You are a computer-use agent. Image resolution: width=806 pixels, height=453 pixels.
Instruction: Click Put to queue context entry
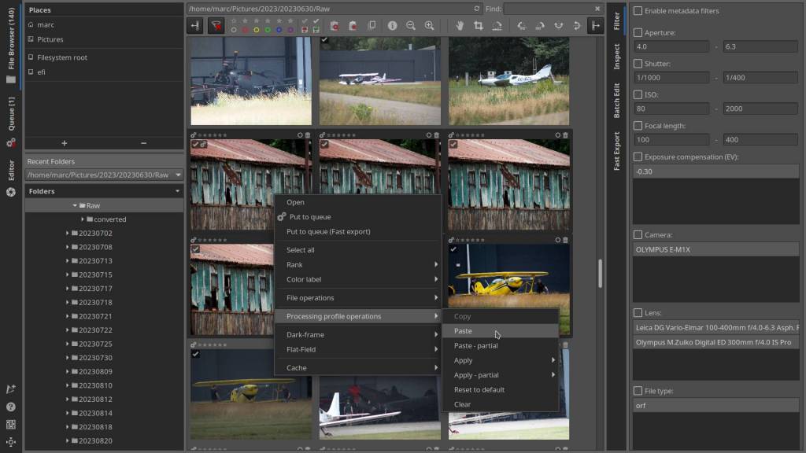(x=358, y=217)
